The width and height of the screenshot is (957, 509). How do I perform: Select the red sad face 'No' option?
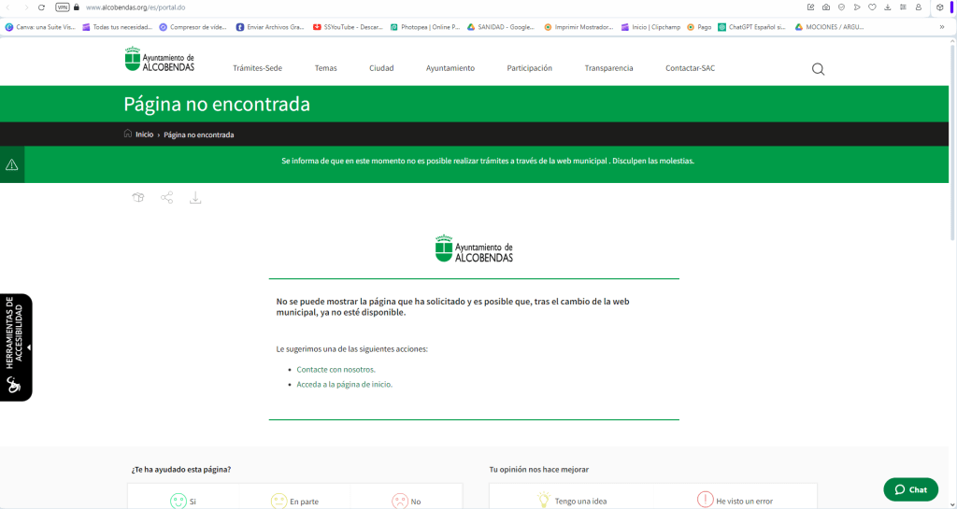coord(400,501)
